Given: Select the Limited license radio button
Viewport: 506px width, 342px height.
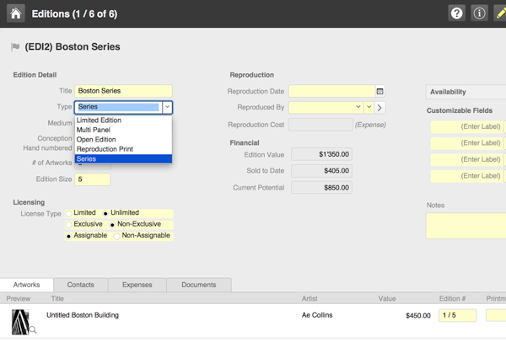Looking at the screenshot, I should pos(70,213).
